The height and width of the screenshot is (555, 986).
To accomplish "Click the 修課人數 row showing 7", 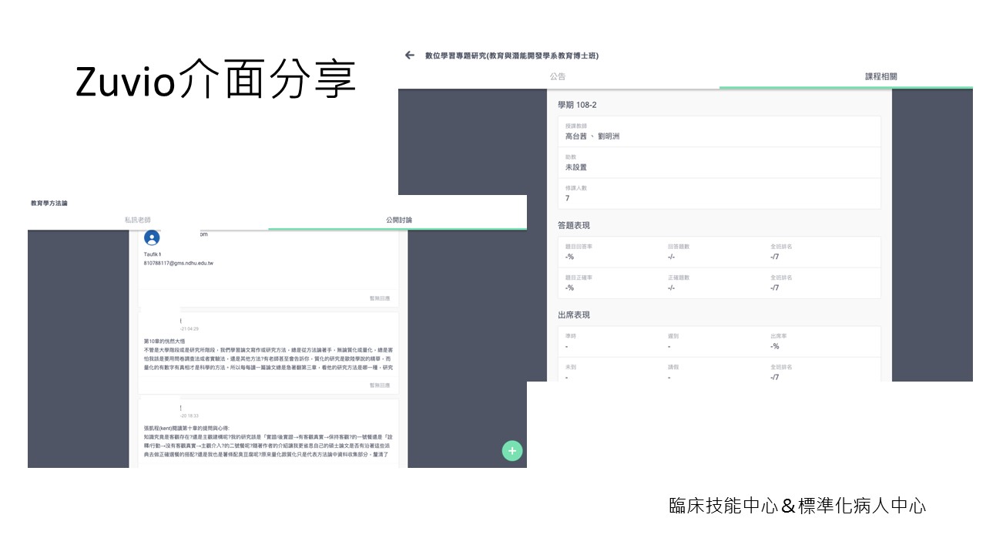I will tap(719, 193).
